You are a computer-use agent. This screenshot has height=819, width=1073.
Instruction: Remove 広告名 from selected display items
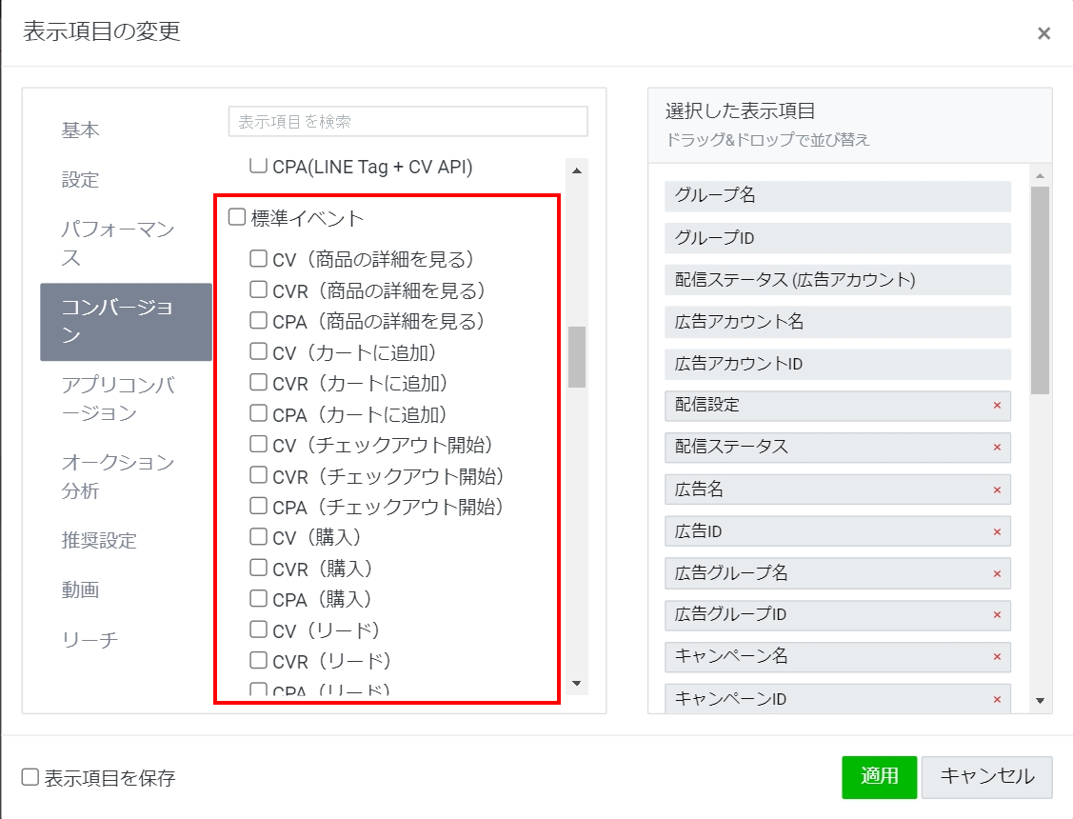tap(997, 489)
